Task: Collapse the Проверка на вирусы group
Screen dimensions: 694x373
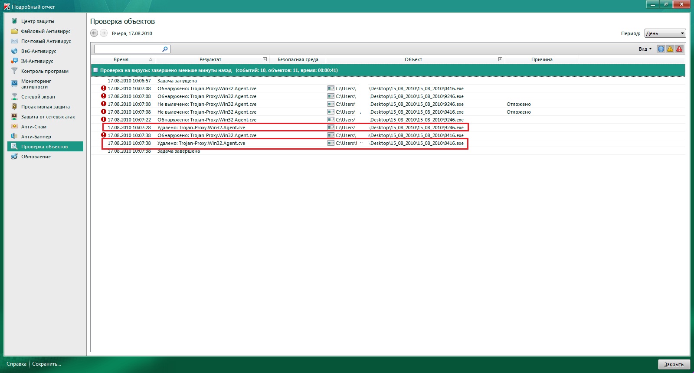Action: coord(95,70)
